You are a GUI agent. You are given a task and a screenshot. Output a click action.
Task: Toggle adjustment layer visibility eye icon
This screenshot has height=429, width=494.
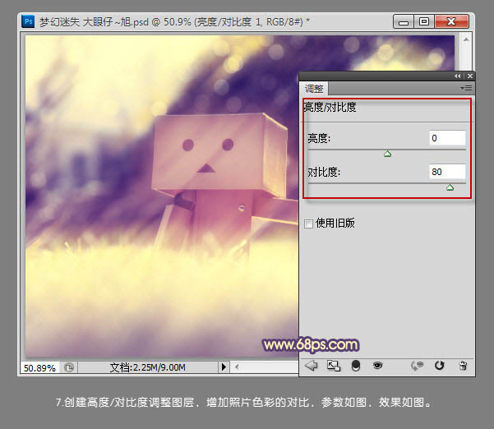click(x=377, y=366)
